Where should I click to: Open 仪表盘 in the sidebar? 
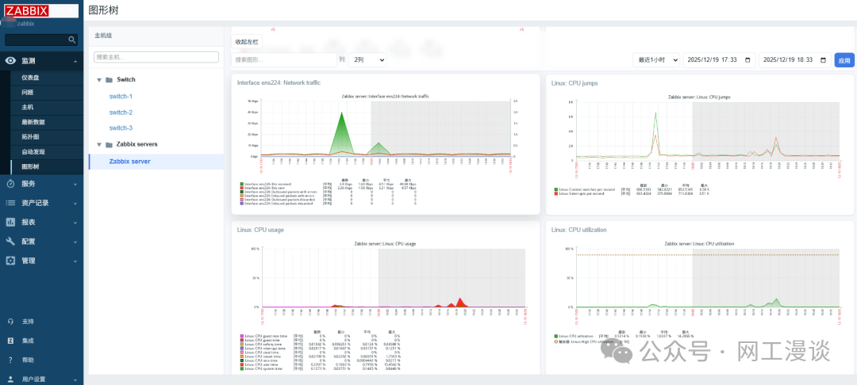coord(30,78)
